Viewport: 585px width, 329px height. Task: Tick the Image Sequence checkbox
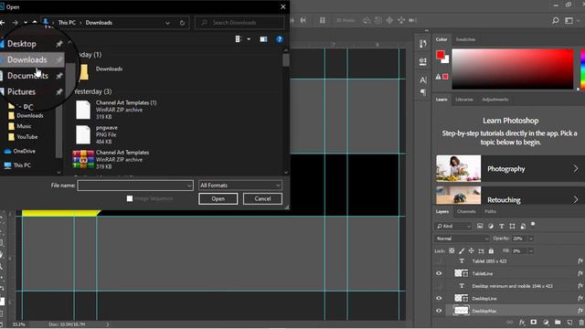pyautogui.click(x=130, y=198)
